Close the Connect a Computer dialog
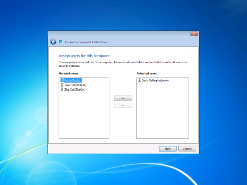 coord(194,34)
